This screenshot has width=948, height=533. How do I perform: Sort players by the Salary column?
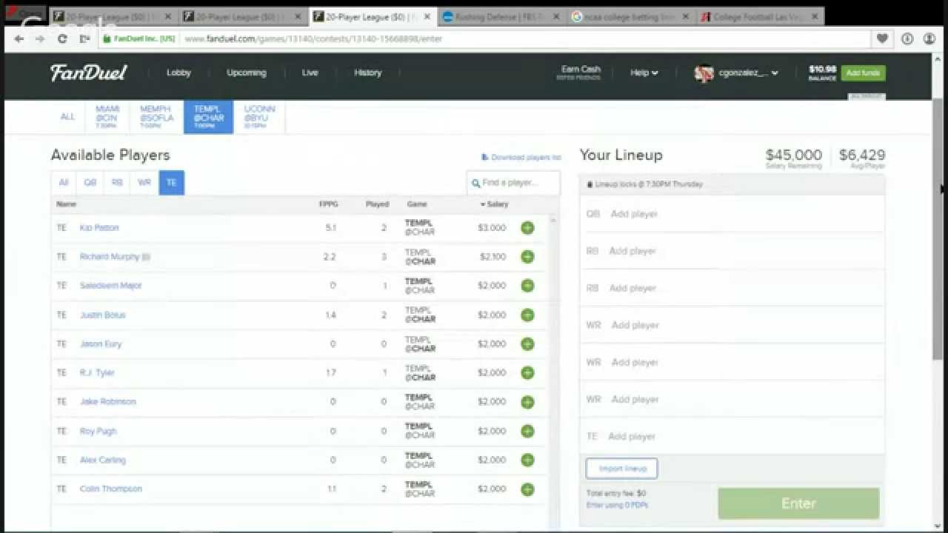(x=495, y=204)
